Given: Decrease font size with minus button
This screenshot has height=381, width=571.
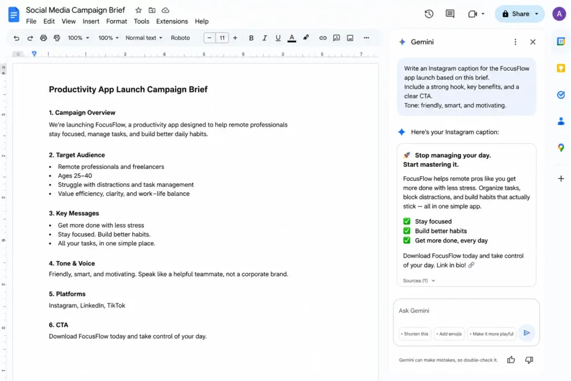Looking at the screenshot, I should point(210,38).
